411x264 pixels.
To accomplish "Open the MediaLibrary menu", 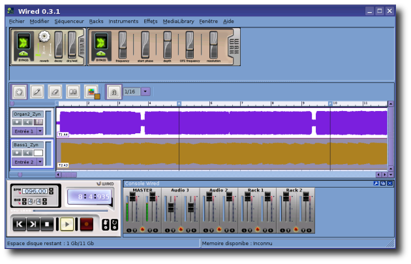I will [178, 22].
